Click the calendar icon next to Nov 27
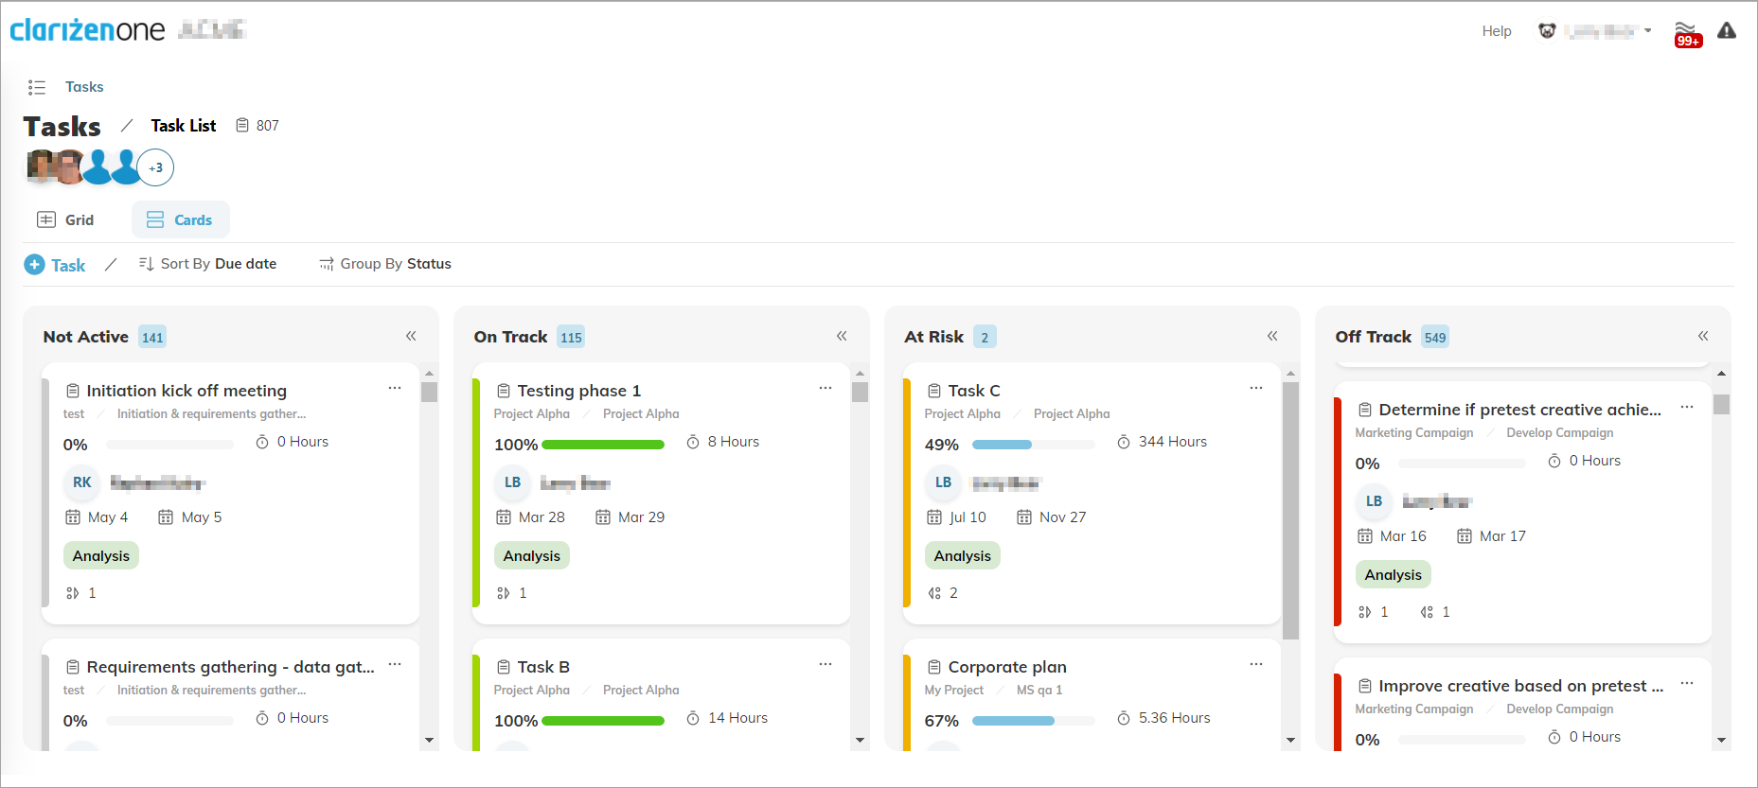The width and height of the screenshot is (1758, 788). click(x=1024, y=517)
